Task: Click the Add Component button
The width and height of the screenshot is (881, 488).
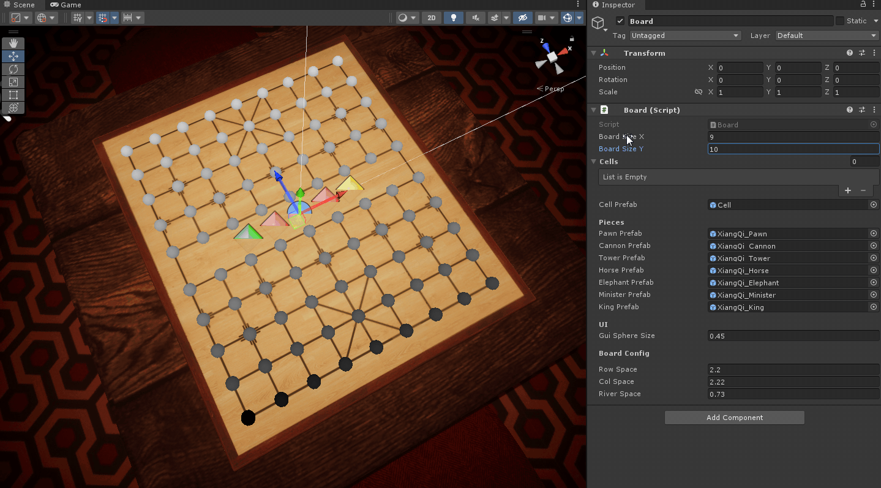Action: point(734,417)
